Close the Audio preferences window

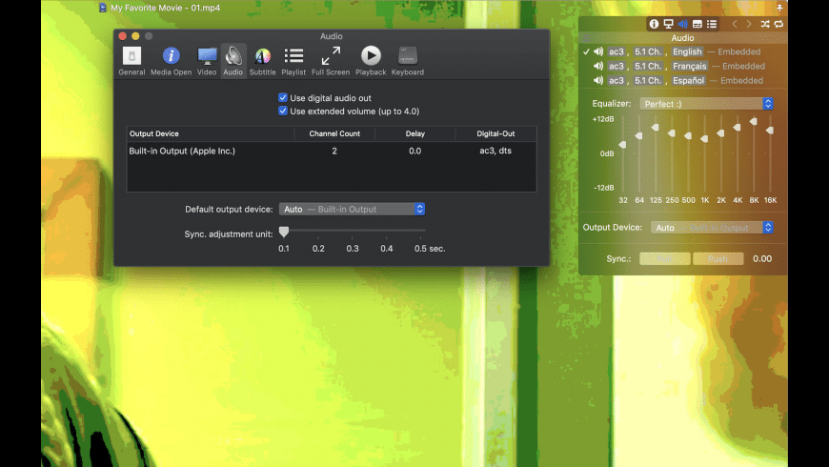tap(123, 36)
